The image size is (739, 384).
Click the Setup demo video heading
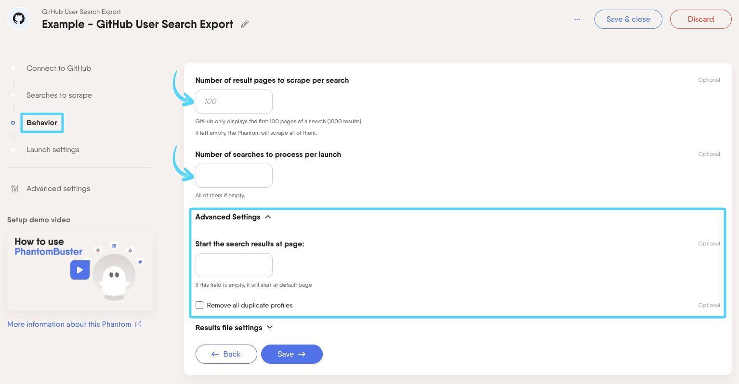tap(39, 220)
